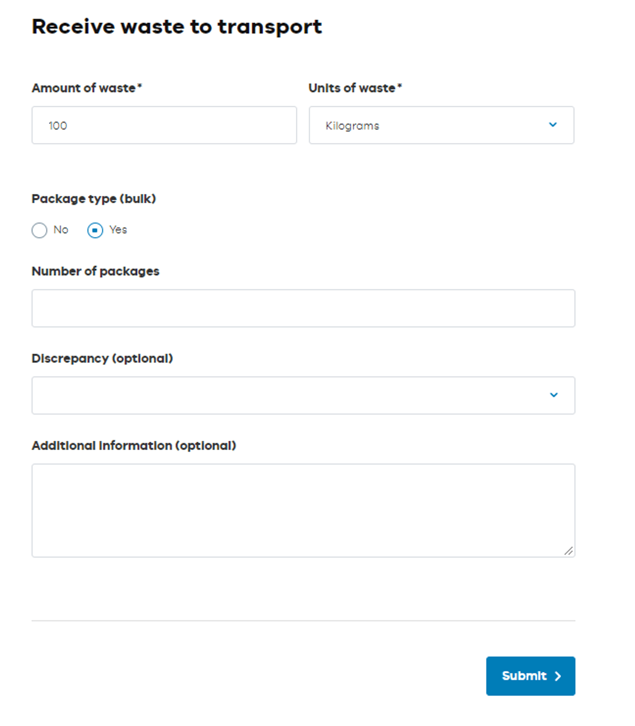Screen dimensions: 635x726
Task: Click the Discrepancy (optional) label
Action: point(102,358)
